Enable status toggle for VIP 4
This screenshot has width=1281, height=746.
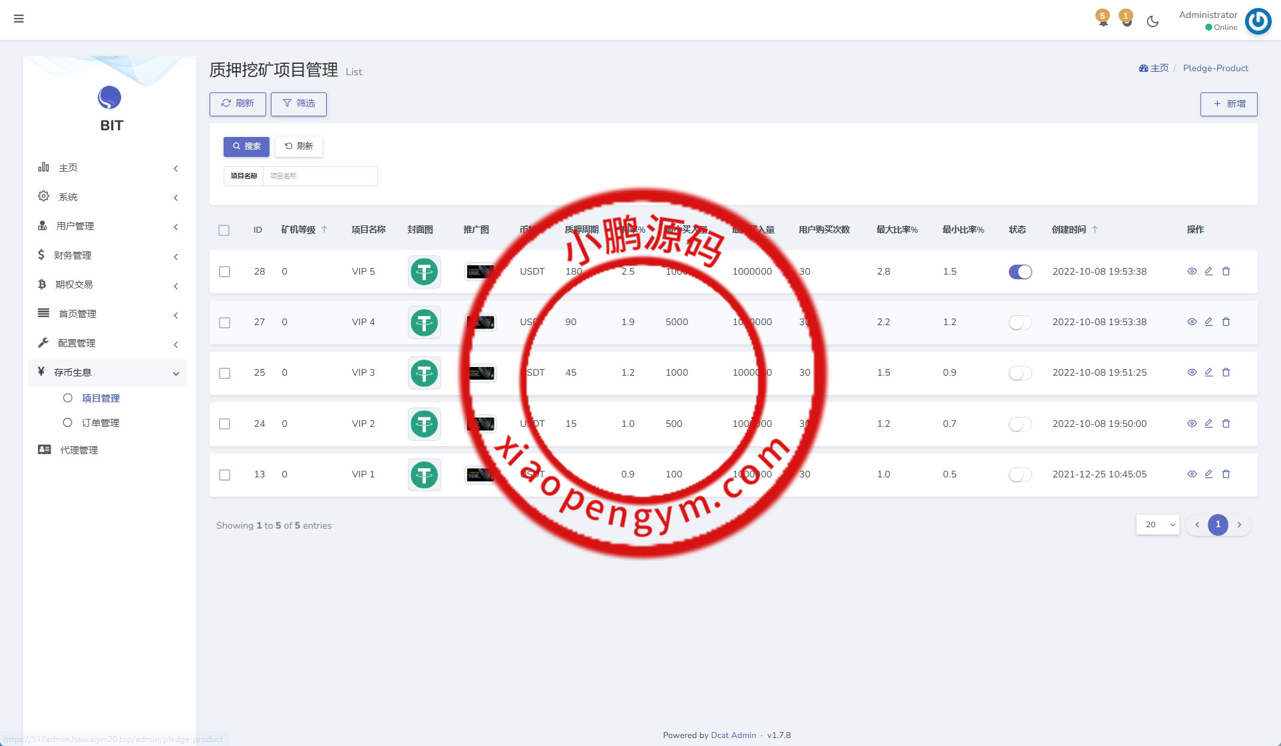1019,322
